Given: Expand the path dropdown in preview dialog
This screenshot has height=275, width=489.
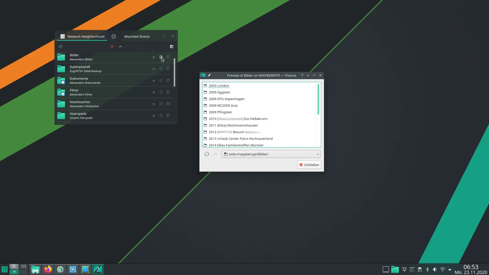Looking at the screenshot, I should [317, 154].
